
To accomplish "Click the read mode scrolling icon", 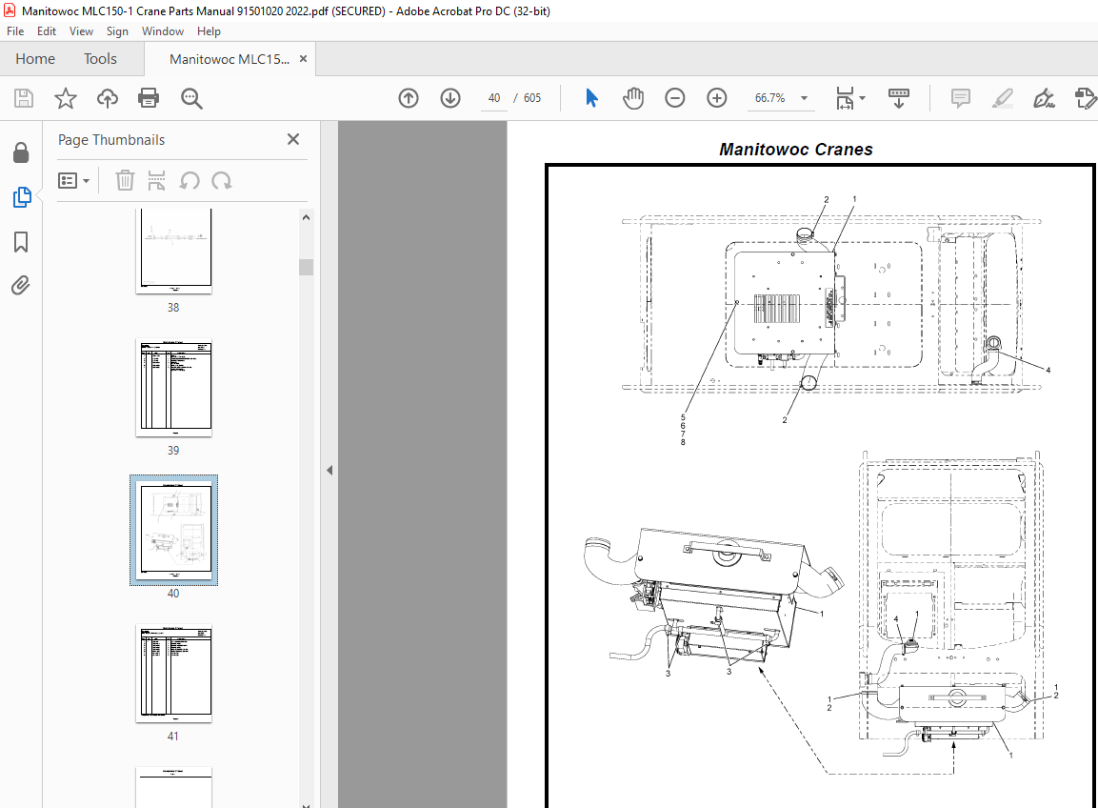I will 898,98.
